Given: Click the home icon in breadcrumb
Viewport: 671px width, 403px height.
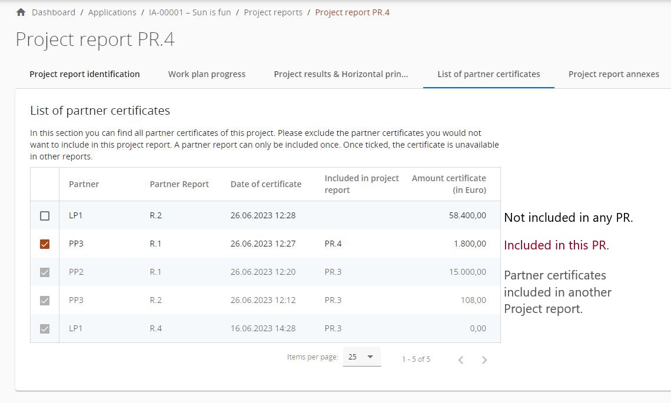Looking at the screenshot, I should tap(21, 12).
